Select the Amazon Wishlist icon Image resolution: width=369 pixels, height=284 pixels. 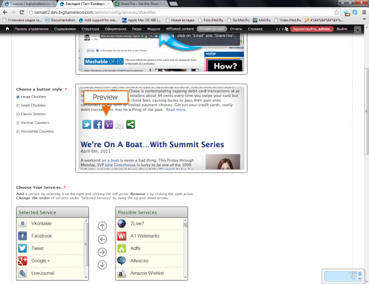[x=122, y=273]
